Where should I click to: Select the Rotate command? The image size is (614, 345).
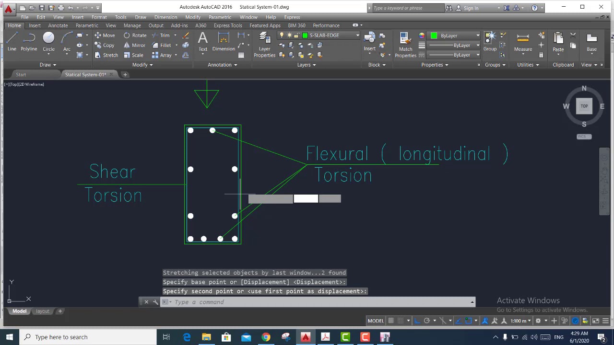pyautogui.click(x=135, y=35)
